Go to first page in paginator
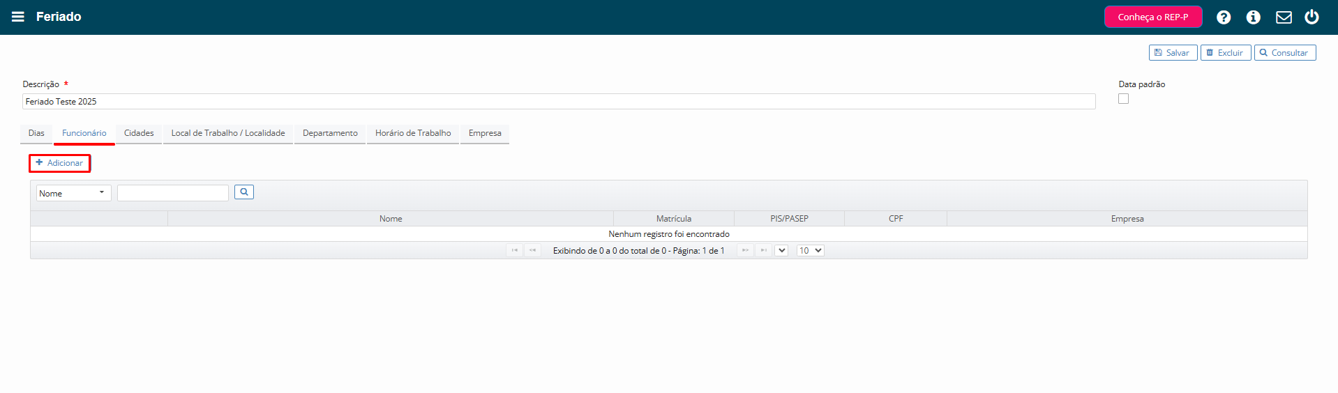Viewport: 1338px width, 393px height. click(514, 250)
